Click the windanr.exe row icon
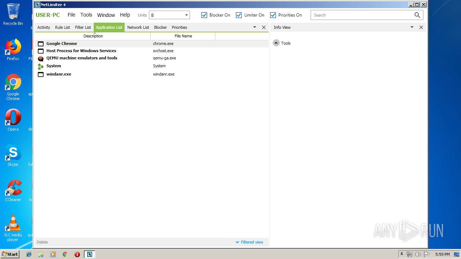 [x=41, y=74]
